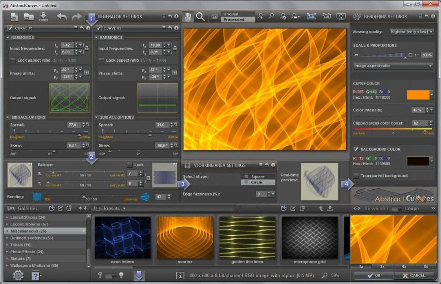The width and height of the screenshot is (441, 284).
Task: Open a file with the folder icon
Action: coord(29,17)
